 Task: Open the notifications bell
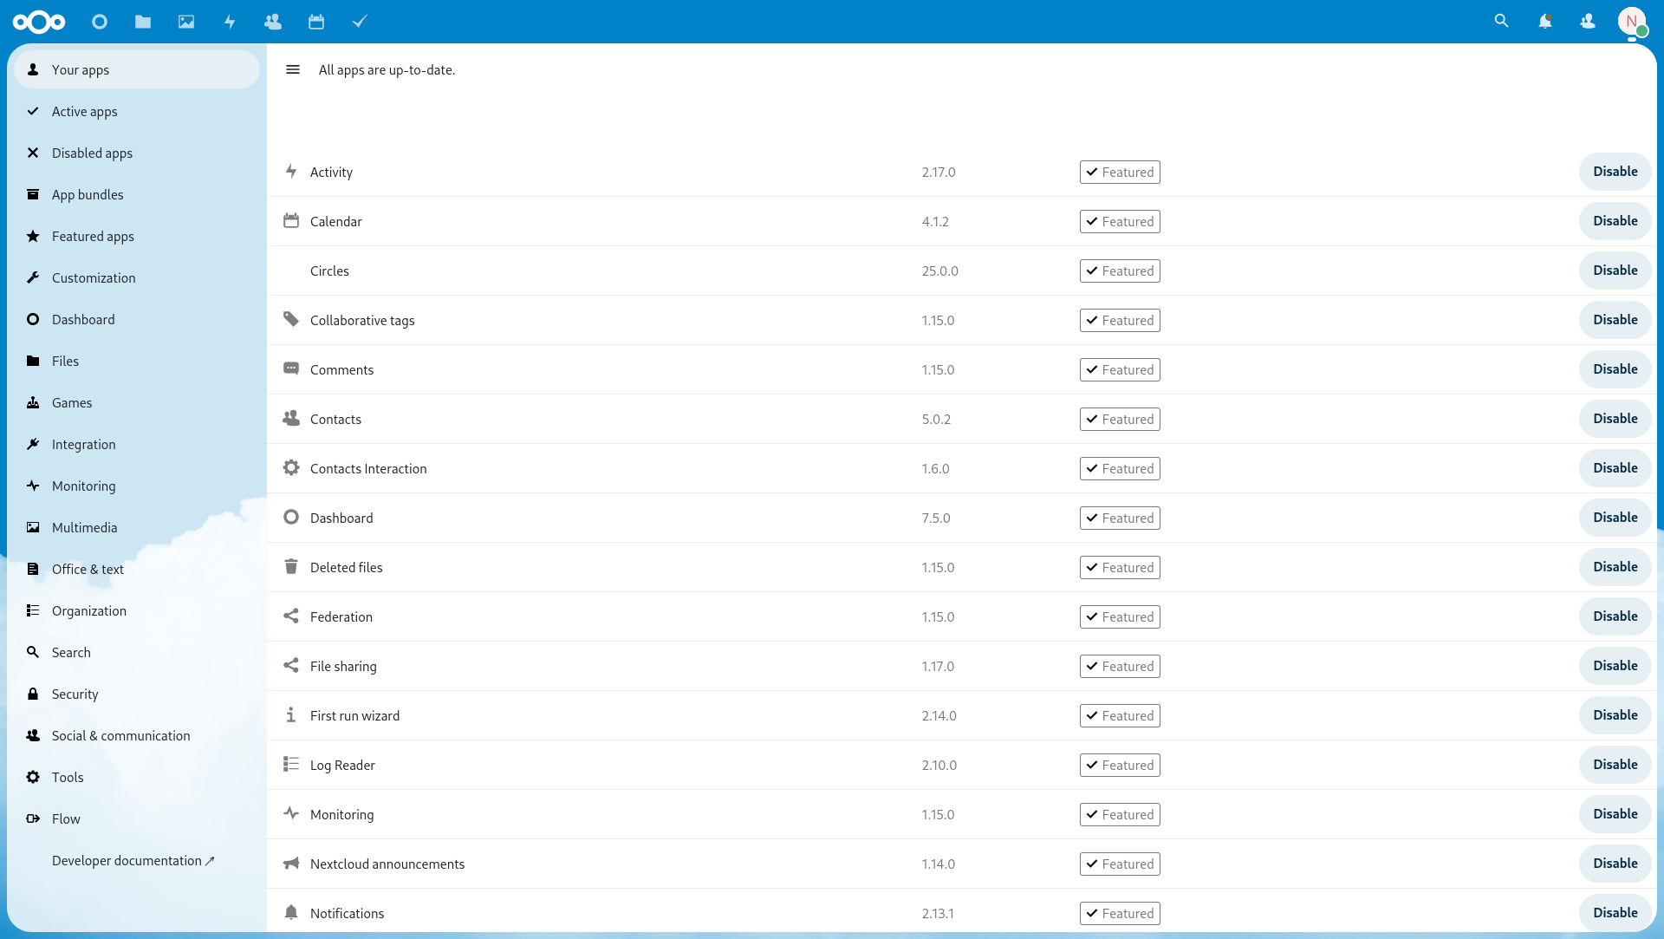point(1545,22)
